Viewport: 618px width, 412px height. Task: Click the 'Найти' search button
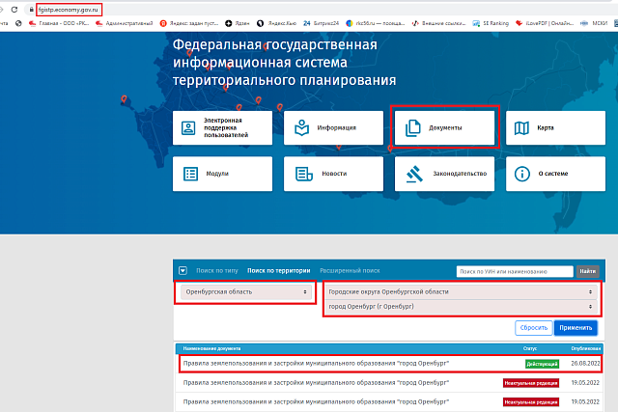coord(587,271)
